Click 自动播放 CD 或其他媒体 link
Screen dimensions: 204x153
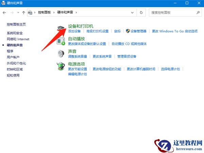[x=129, y=44]
